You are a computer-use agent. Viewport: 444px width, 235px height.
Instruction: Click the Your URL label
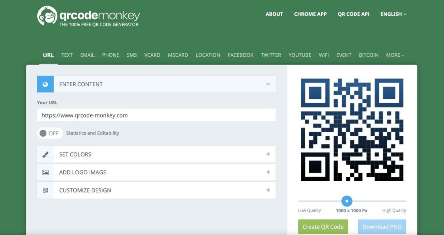pos(47,102)
